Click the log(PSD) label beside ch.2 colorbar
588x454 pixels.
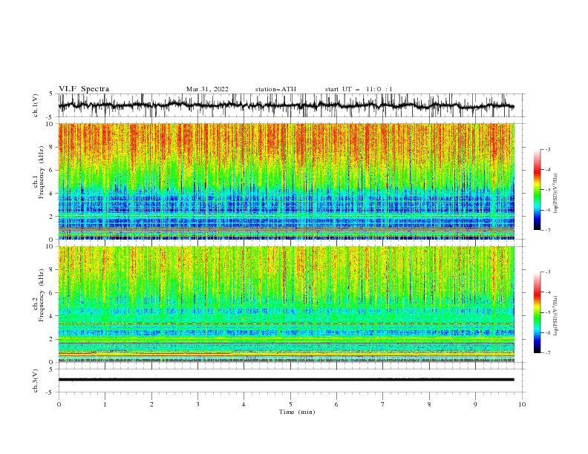coord(555,316)
